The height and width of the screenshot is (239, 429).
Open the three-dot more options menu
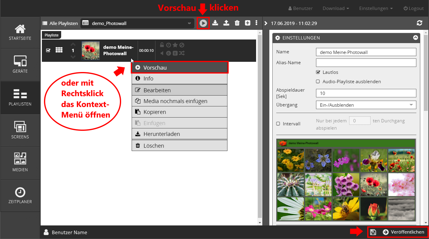click(256, 23)
